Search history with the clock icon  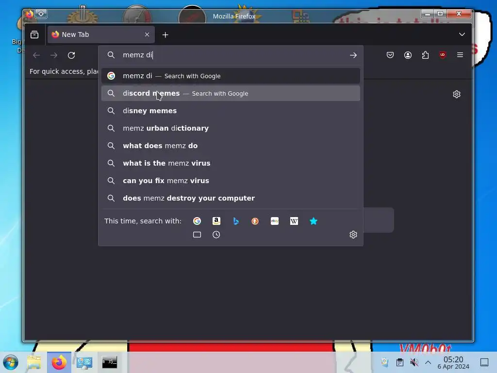point(216,235)
